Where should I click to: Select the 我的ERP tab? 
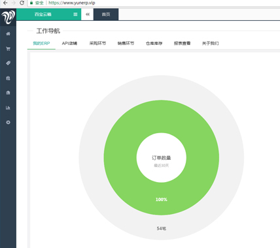point(41,43)
